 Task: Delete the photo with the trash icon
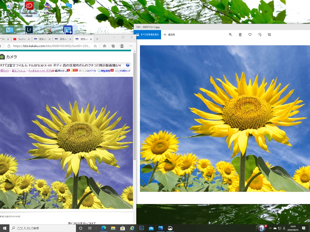tap(240, 34)
